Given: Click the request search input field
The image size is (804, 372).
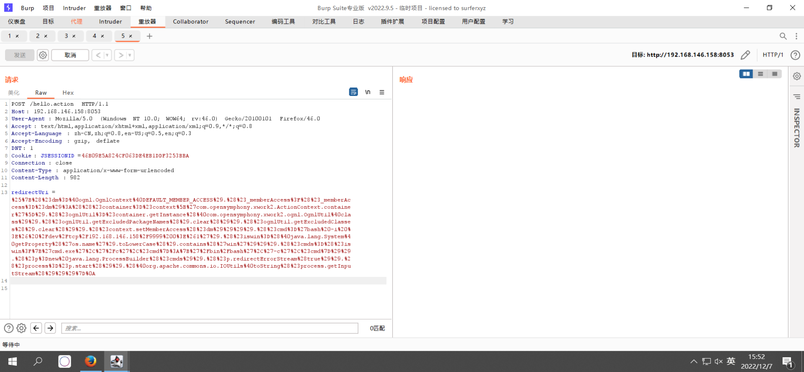Looking at the screenshot, I should (210, 328).
